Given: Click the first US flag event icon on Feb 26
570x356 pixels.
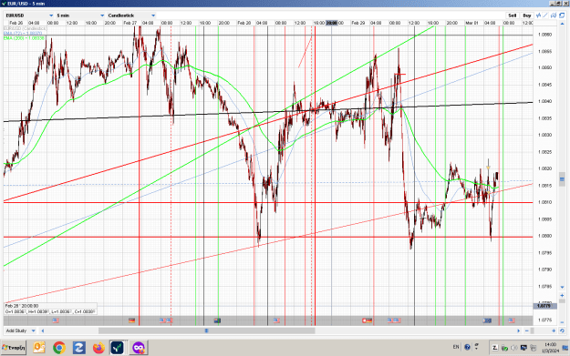Looking at the screenshot, I should (x=56, y=320).
